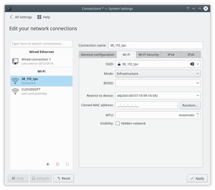215x190 pixels.
Task: Expand the BSSID dropdown
Action: point(198,83)
